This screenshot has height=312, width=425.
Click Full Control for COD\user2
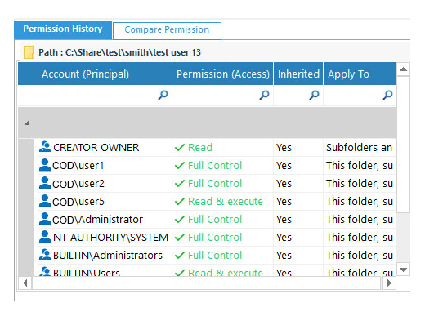(215, 184)
